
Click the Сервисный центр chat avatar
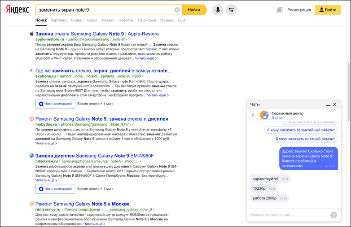pyautogui.click(x=264, y=115)
